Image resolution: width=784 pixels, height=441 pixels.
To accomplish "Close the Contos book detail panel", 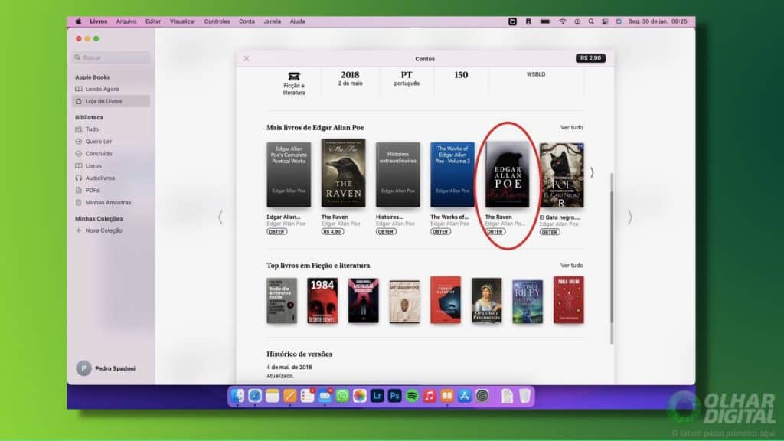I will tap(247, 58).
